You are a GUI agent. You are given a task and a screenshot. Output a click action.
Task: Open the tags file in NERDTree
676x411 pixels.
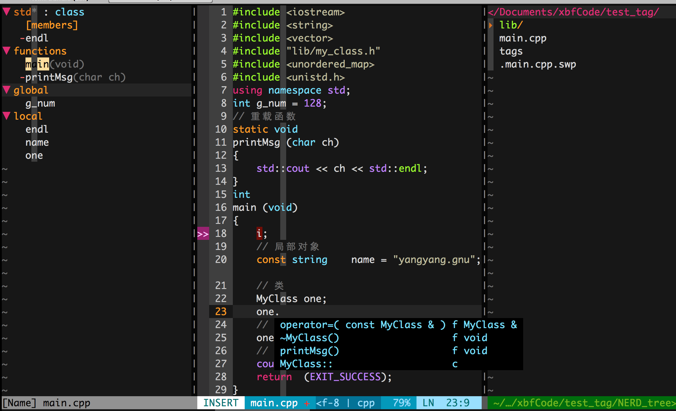(x=511, y=51)
